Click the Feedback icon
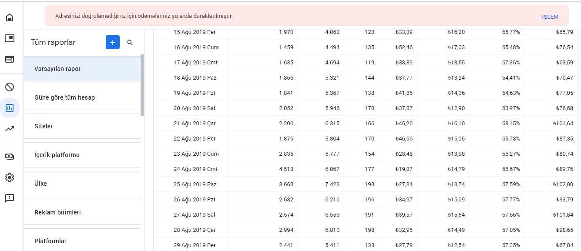The width and height of the screenshot is (581, 251). coord(10,198)
